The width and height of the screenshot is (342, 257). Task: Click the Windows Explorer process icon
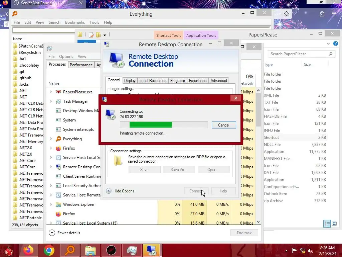pos(58,204)
